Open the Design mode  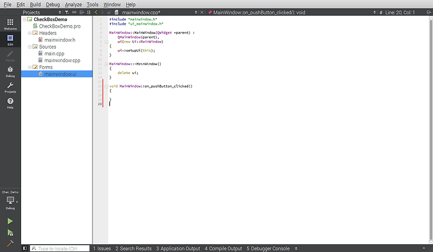[x=10, y=56]
